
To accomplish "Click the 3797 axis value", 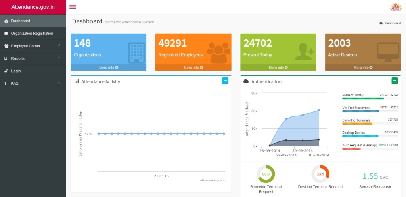I will coord(88,134).
